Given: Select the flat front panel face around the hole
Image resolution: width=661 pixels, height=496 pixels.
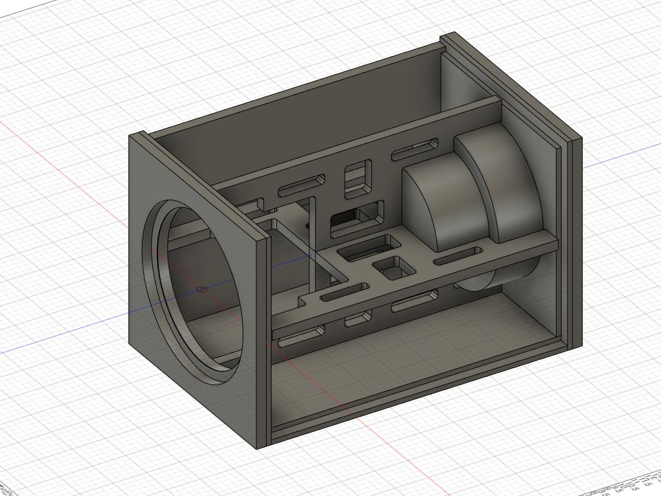Looking at the screenshot, I should [194, 291].
